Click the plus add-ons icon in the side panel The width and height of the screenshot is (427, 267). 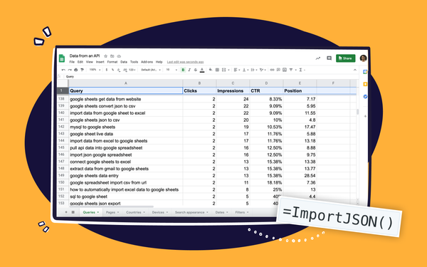365,116
